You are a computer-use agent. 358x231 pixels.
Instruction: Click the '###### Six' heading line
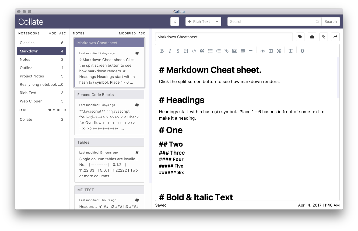tap(171, 172)
